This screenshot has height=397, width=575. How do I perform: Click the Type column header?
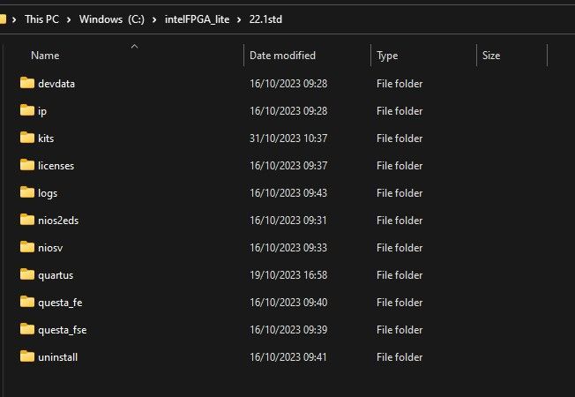click(x=387, y=56)
